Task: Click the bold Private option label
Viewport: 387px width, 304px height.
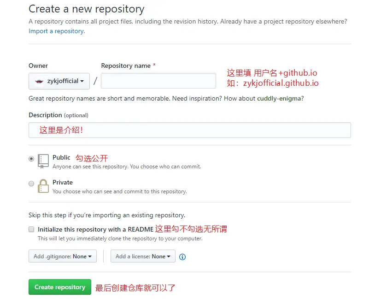Action: point(63,182)
